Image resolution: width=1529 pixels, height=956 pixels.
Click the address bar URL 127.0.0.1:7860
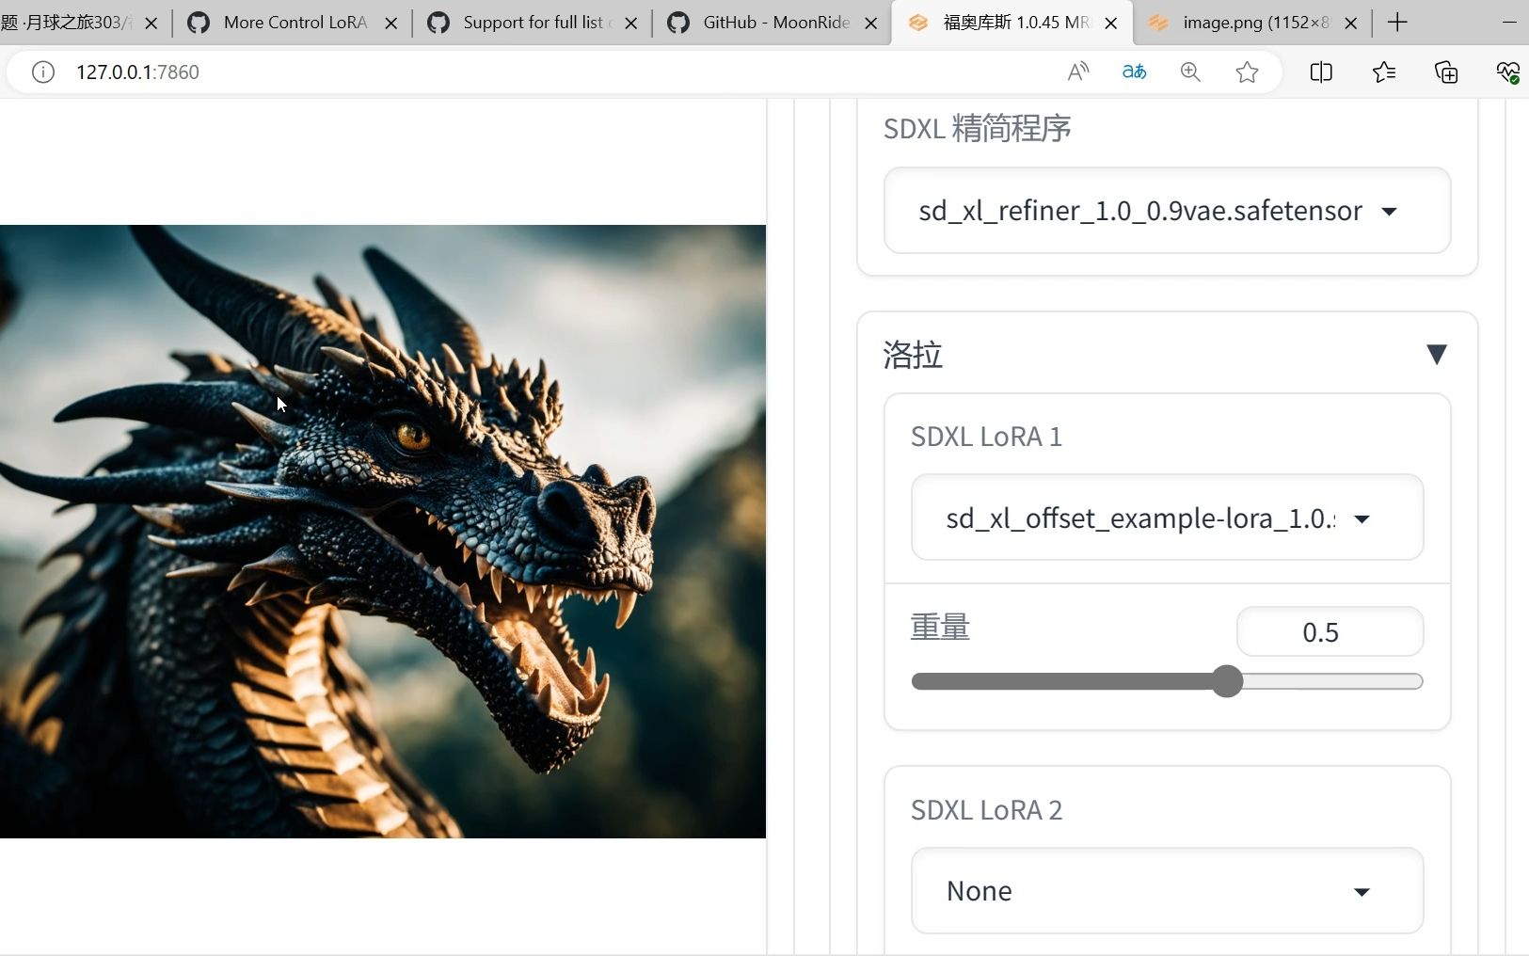(x=137, y=72)
